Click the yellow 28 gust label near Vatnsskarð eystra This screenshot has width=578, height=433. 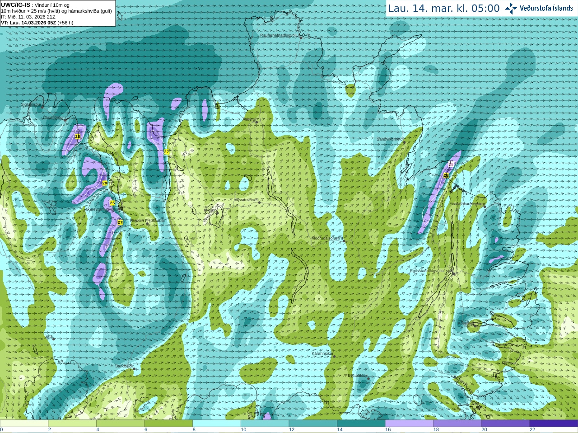[446, 175]
